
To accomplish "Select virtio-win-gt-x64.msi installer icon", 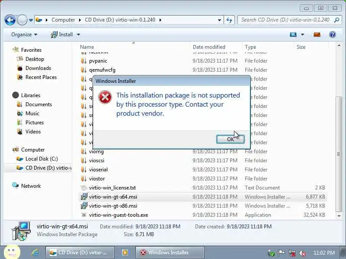I will 84,197.
